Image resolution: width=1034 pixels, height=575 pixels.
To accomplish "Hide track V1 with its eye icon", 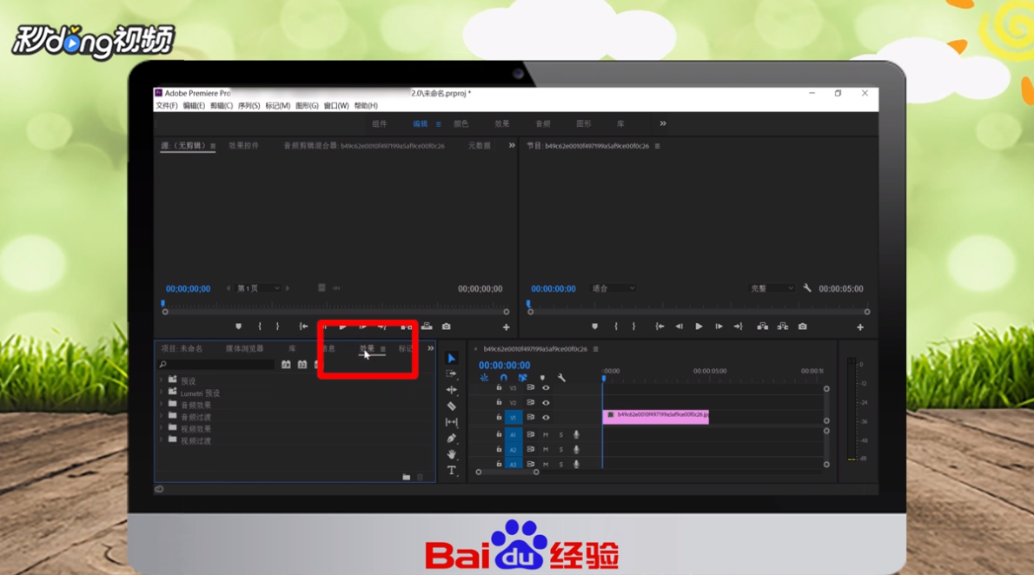I will tap(546, 418).
